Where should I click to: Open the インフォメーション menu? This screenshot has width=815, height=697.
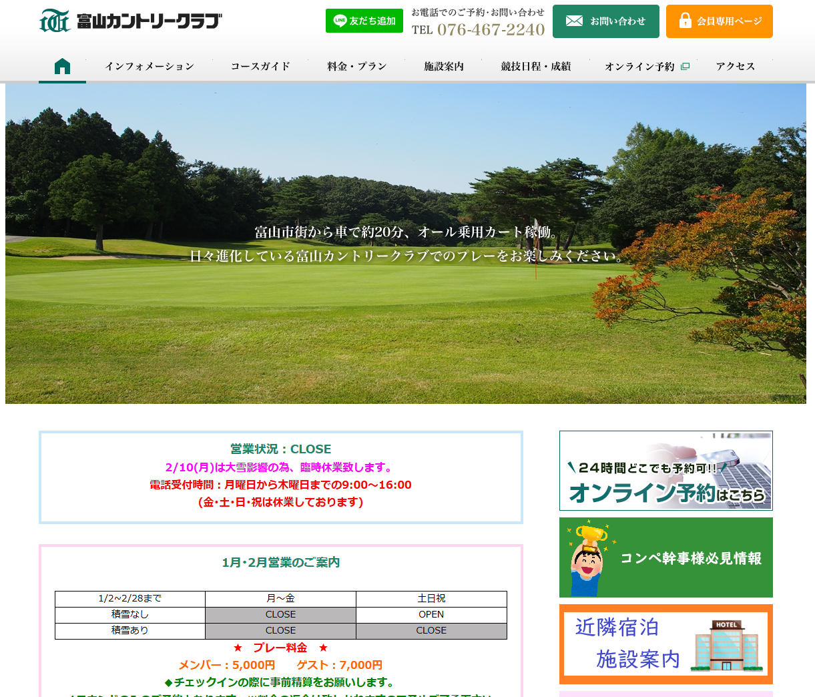click(150, 67)
